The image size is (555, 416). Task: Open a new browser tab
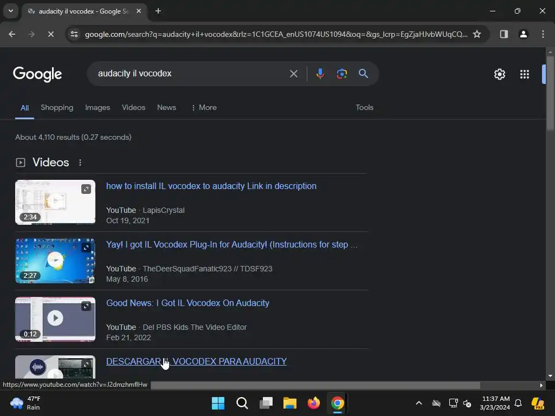158,11
